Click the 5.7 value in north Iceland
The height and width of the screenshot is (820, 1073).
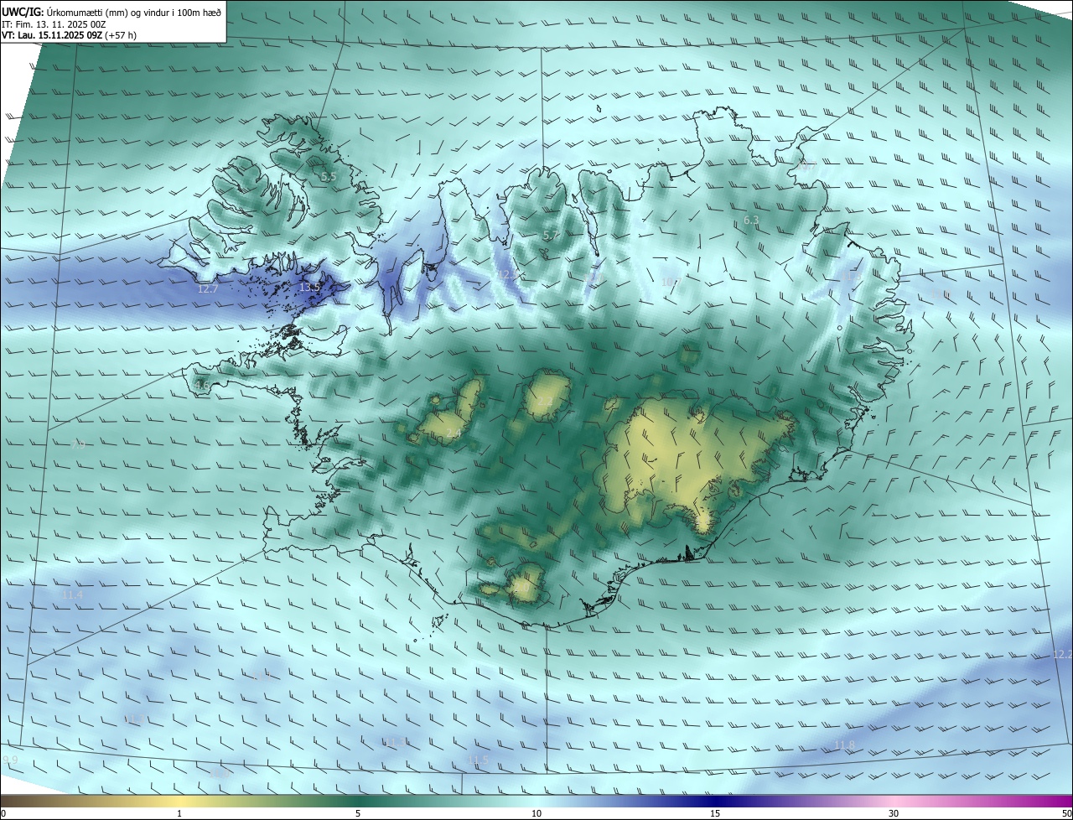[550, 236]
